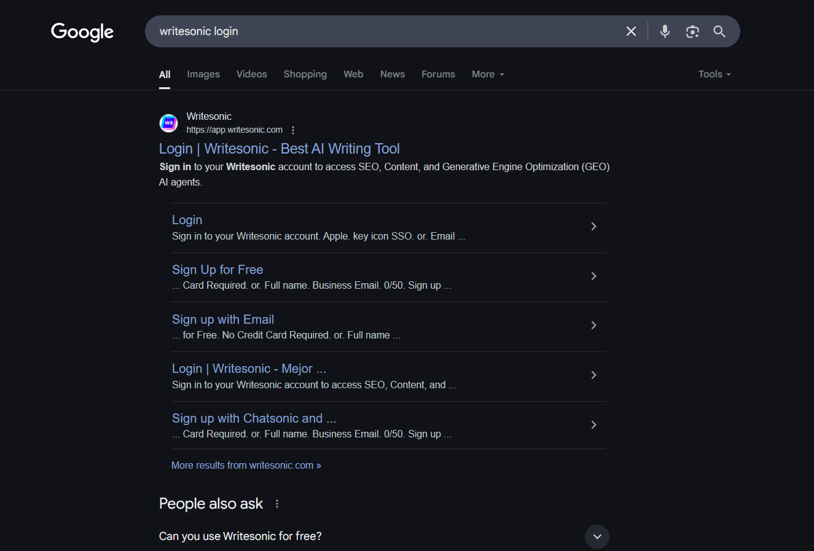Open Sign up with Chatsonic and sitelink

click(254, 418)
